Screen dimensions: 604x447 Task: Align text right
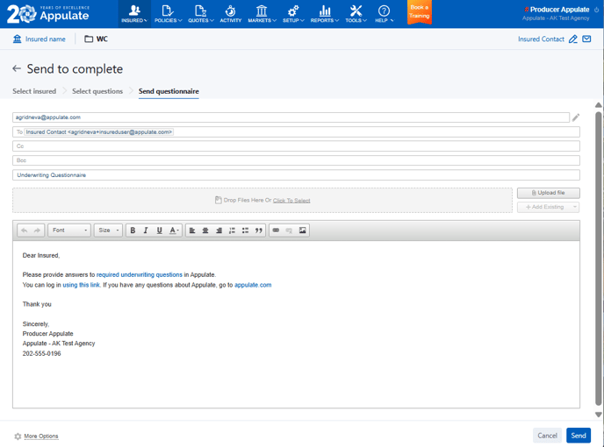point(219,231)
